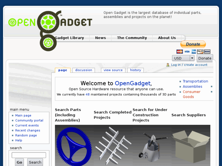The width and height of the screenshot is (222, 166).
Task: Open the USD currency dropdown
Action: (x=183, y=58)
